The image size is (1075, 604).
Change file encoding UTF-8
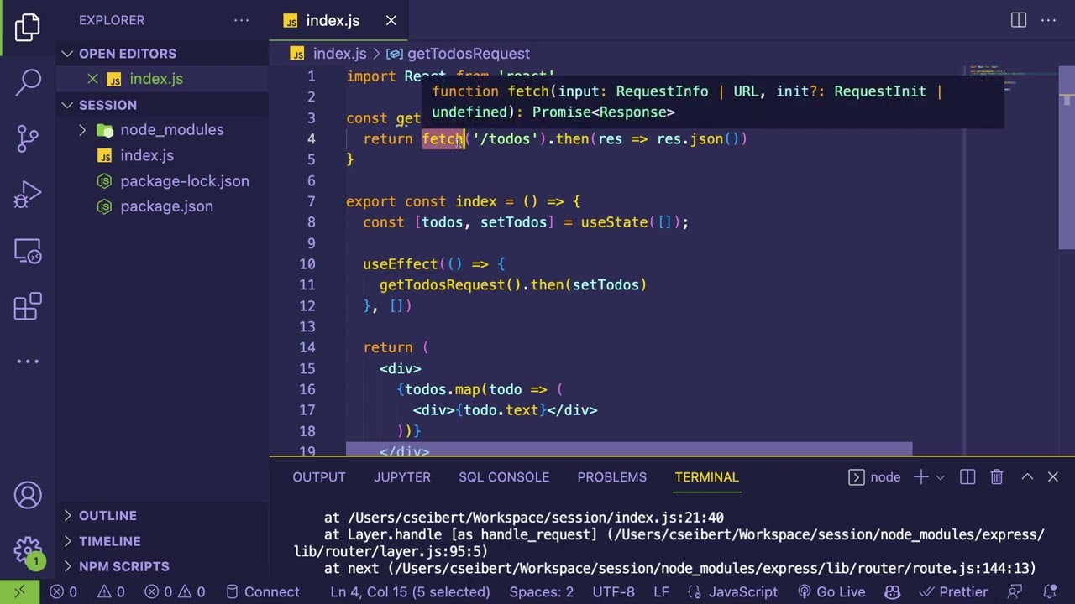pyautogui.click(x=614, y=591)
